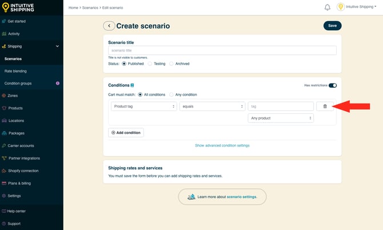This screenshot has width=383, height=230.
Task: Click the Carrier accounts icon
Action: pos(4,146)
